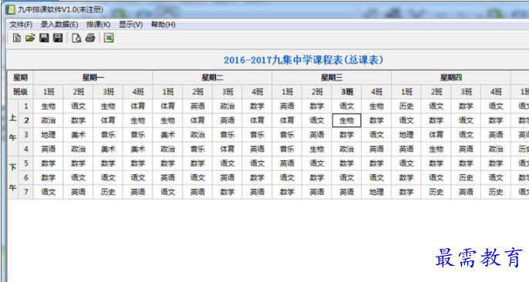The width and height of the screenshot is (529, 282).
Task: Select 星期二 3班 period 7 数学 cell
Action: click(227, 192)
